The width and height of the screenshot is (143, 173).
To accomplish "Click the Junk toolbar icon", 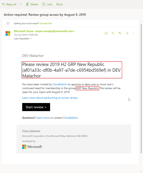I will click(x=44, y=4).
